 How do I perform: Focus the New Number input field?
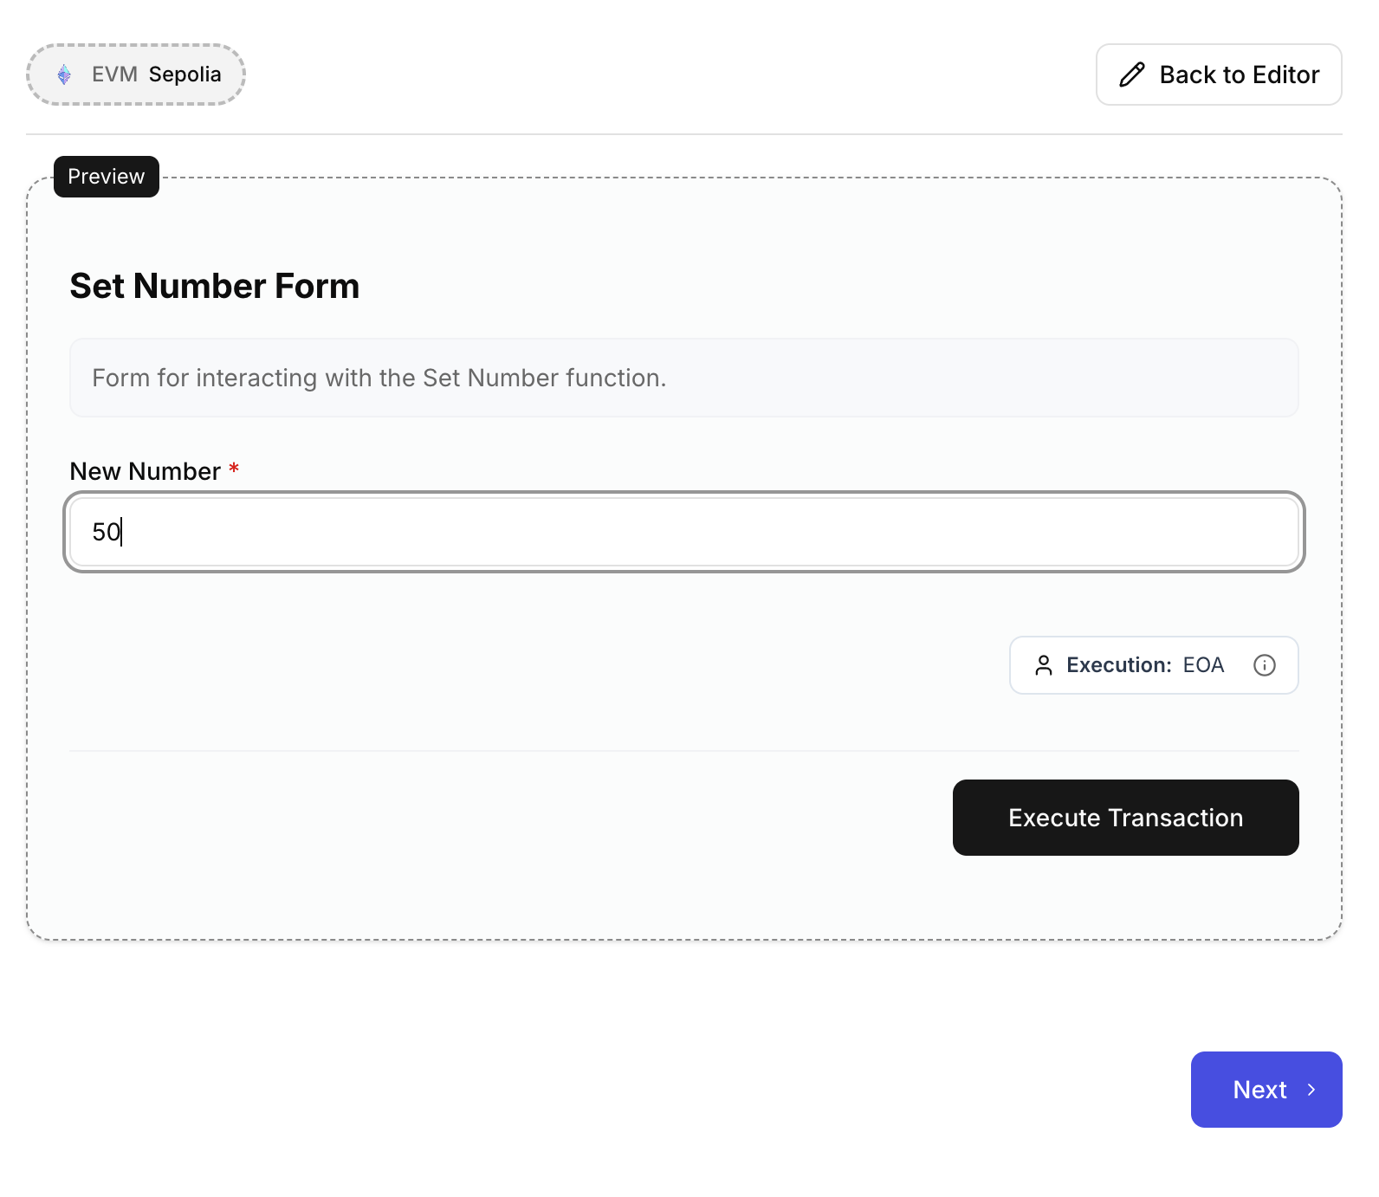pos(684,532)
